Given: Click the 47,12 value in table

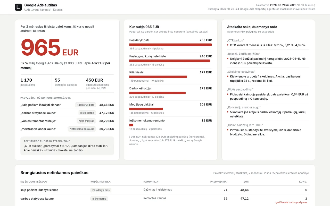Looking at the screenshot, I should click(244, 199).
